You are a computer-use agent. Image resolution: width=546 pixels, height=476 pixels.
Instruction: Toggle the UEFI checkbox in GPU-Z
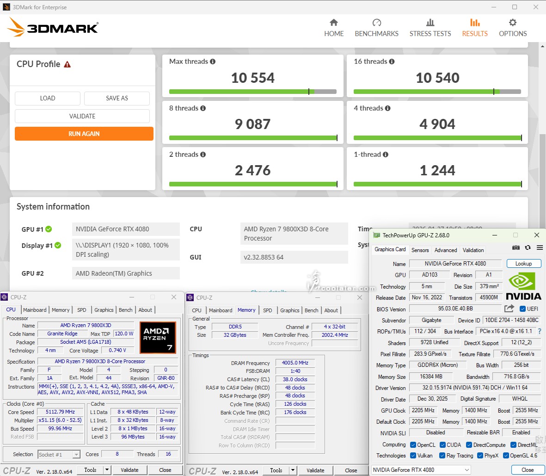click(x=523, y=309)
